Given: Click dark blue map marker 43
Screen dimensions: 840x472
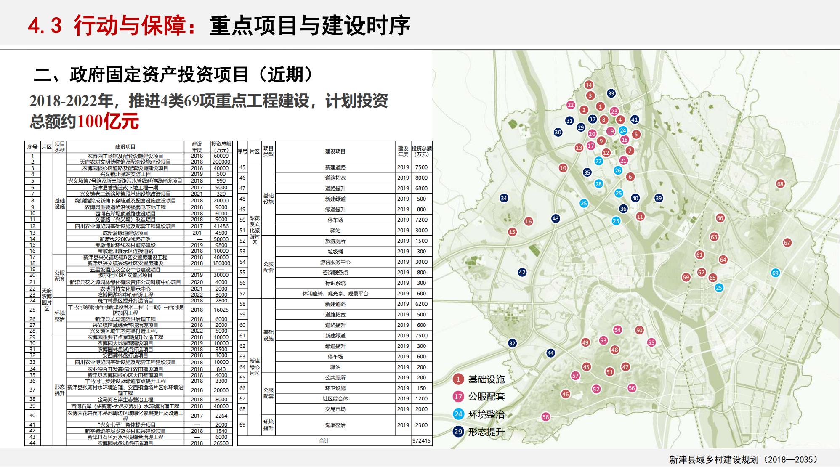Looking at the screenshot, I should coord(556,218).
